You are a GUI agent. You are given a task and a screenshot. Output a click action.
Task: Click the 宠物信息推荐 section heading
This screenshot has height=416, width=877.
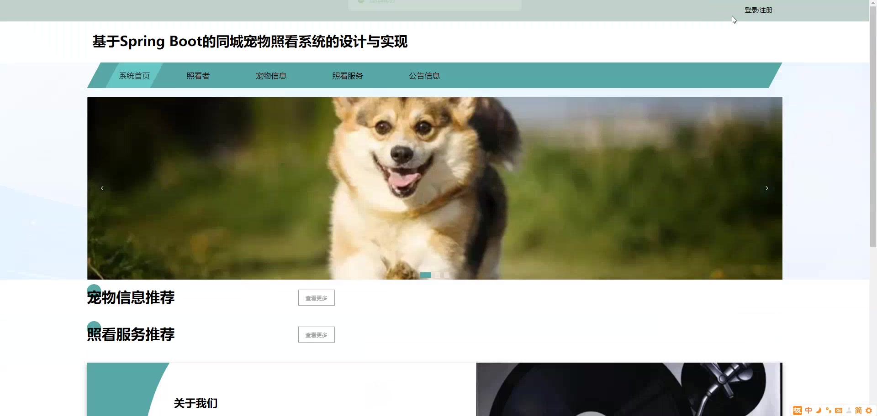pos(131,297)
